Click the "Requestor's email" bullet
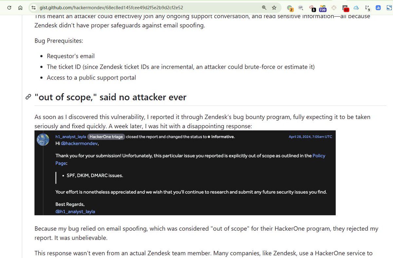This screenshot has width=393, height=258. point(71,56)
